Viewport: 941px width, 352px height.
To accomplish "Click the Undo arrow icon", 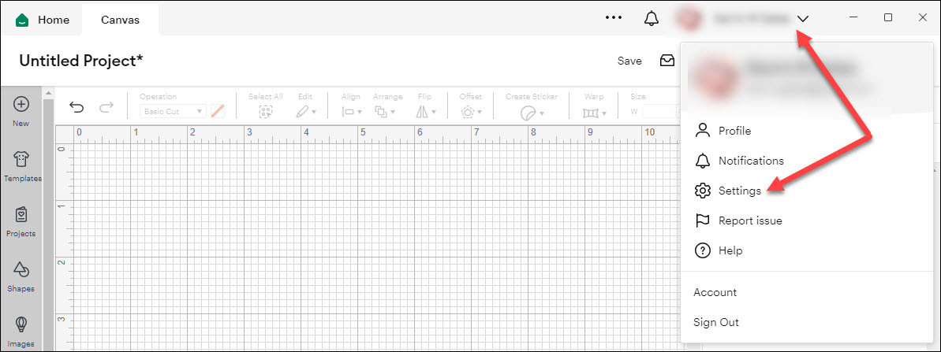I will point(77,108).
